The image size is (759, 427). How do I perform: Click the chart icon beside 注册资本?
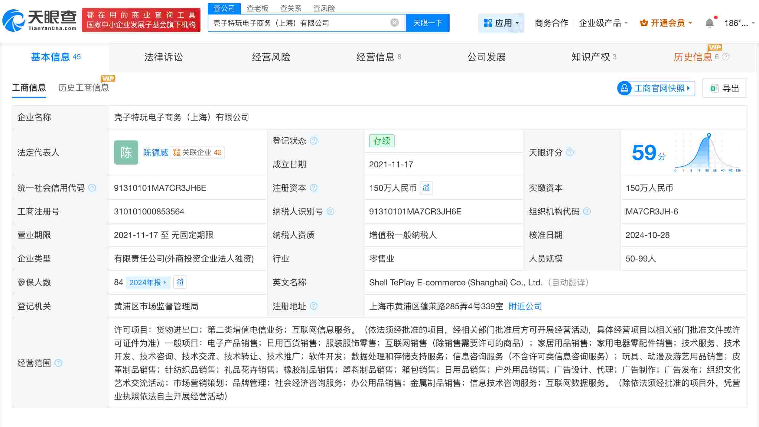coord(426,188)
